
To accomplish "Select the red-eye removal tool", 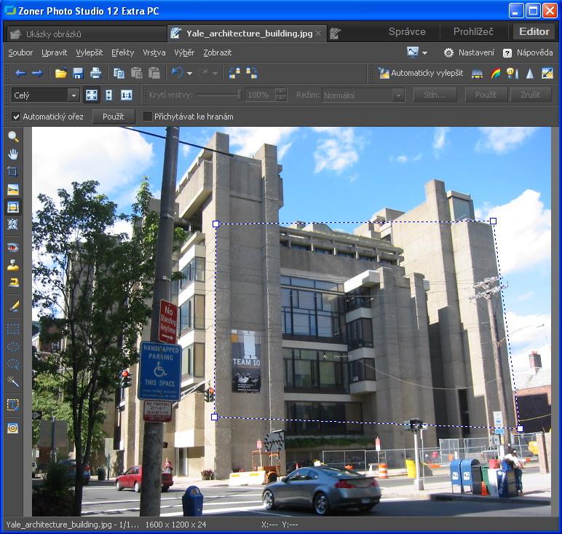I will (13, 248).
